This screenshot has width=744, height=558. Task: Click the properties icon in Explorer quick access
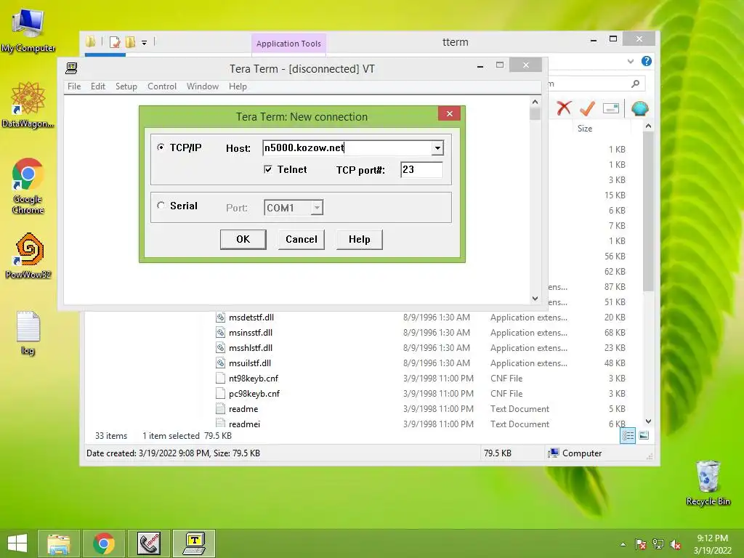tap(115, 42)
